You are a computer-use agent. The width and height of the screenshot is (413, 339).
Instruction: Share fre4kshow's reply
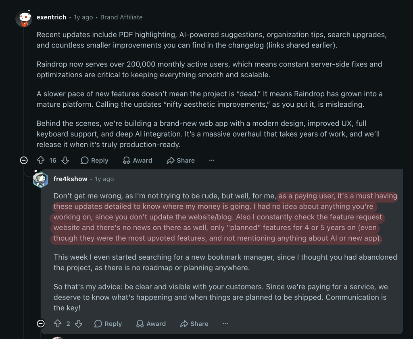(194, 323)
